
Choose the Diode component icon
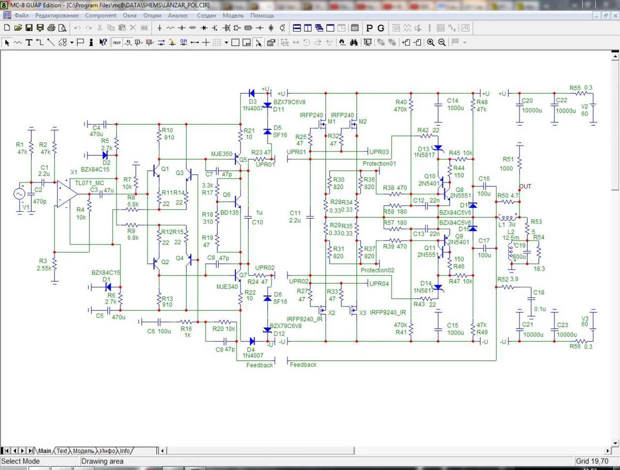(203, 28)
